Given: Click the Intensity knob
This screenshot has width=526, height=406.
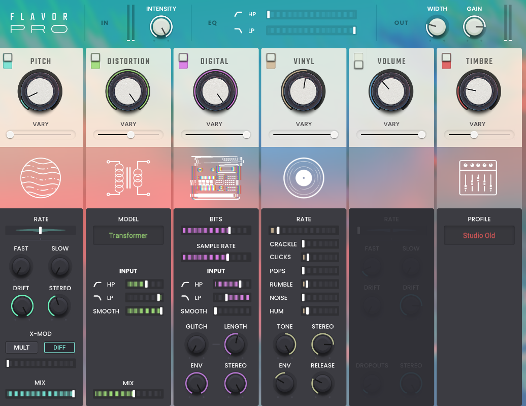Looking at the screenshot, I should [x=161, y=27].
